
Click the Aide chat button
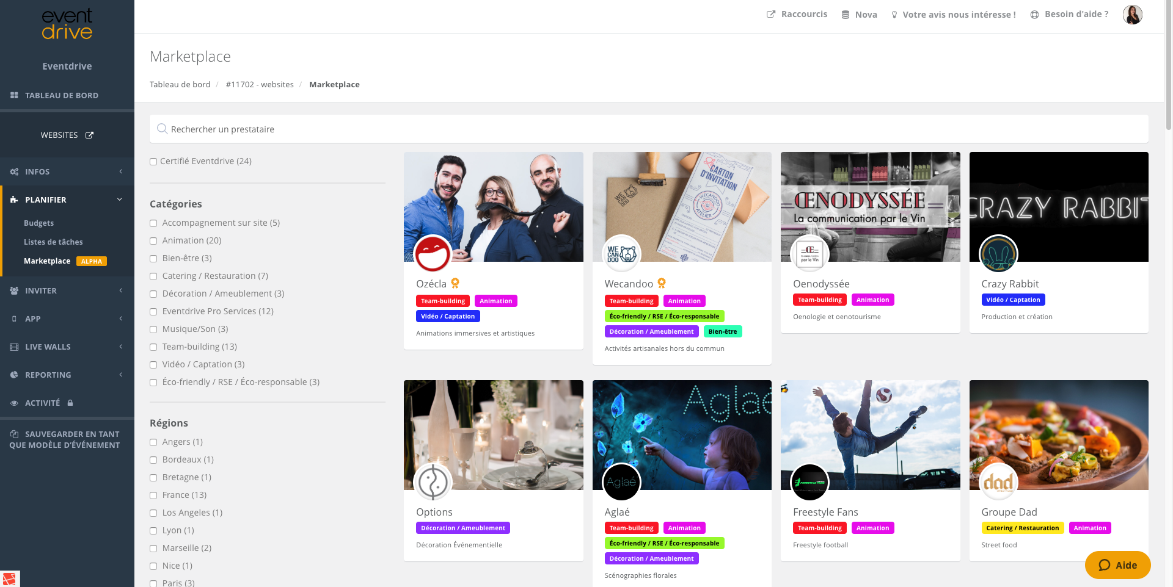[x=1117, y=565]
